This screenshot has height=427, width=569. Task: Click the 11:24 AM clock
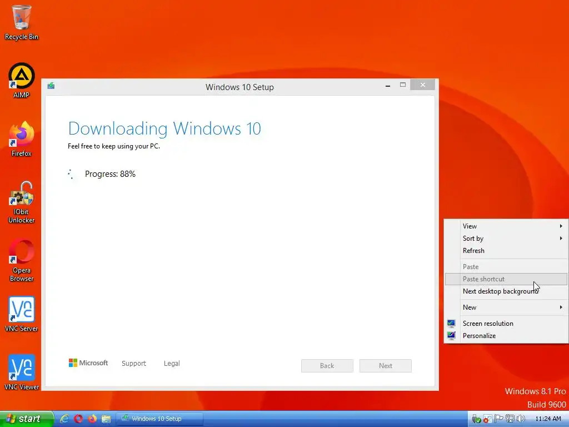[x=548, y=419]
